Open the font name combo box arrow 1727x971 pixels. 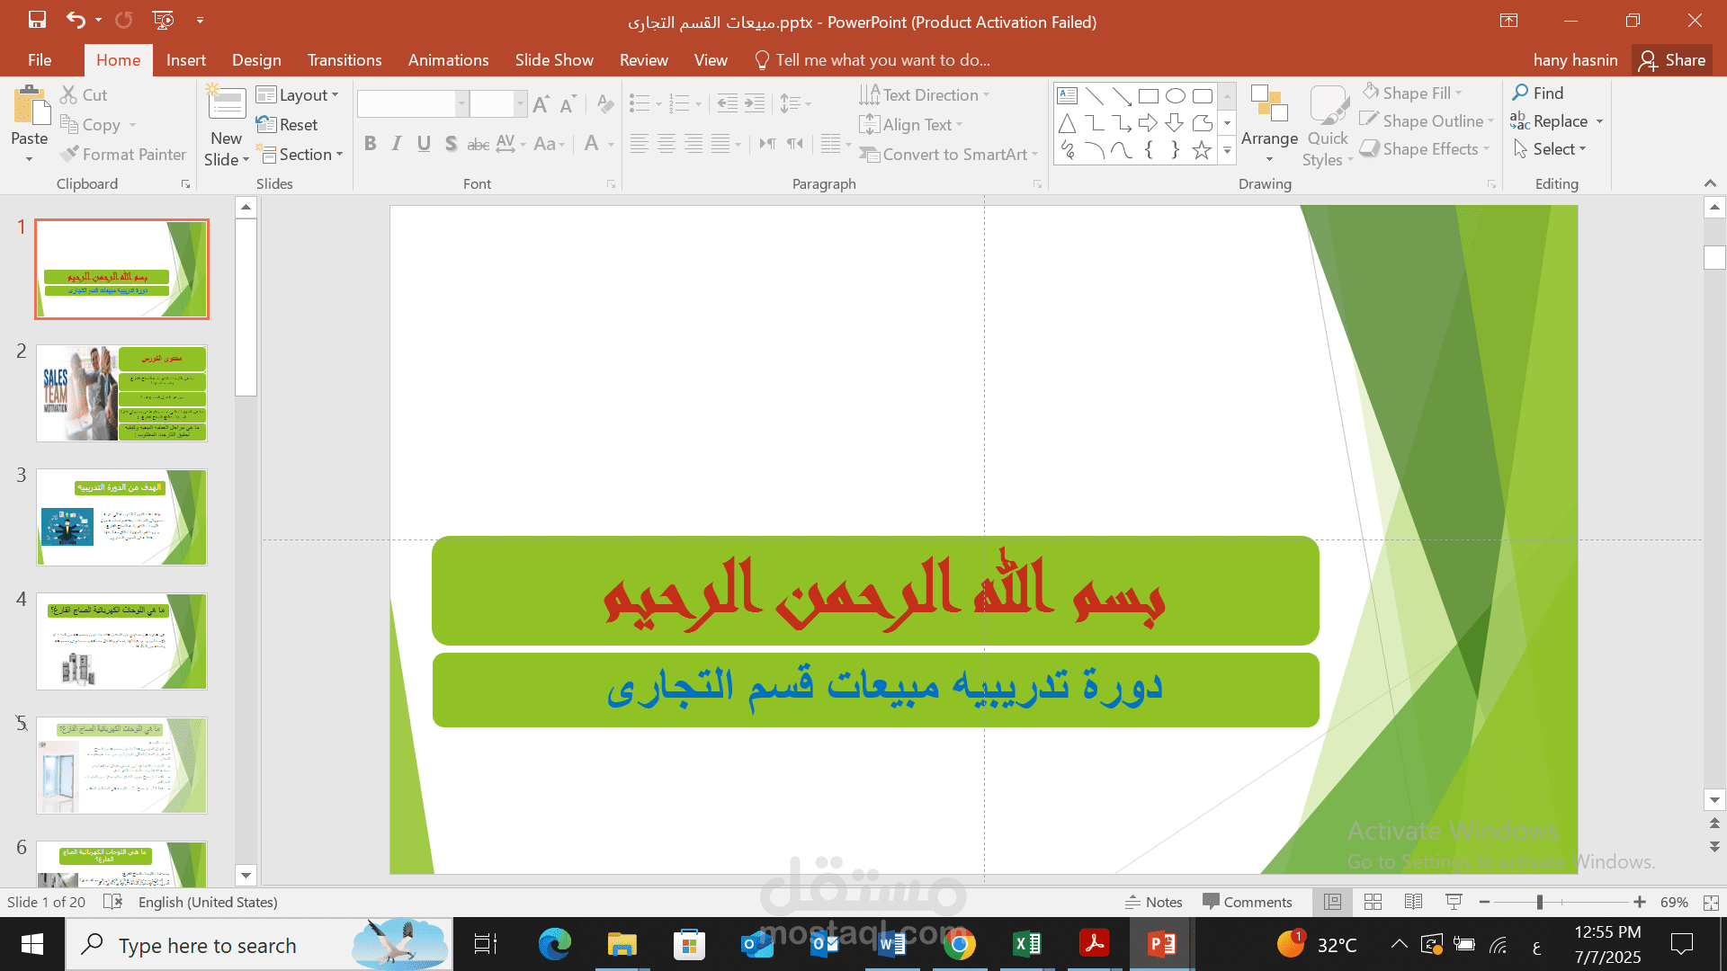pos(461,104)
